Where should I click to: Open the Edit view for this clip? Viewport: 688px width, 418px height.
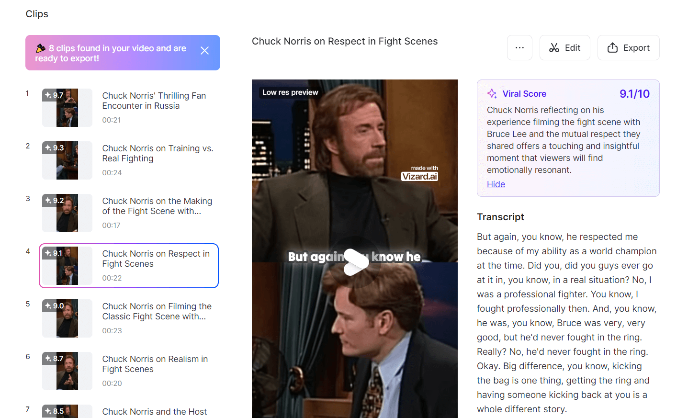(565, 47)
